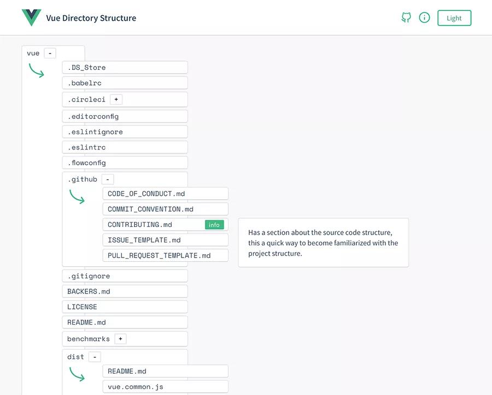
Task: Collapse the vue root folder
Action: click(50, 53)
